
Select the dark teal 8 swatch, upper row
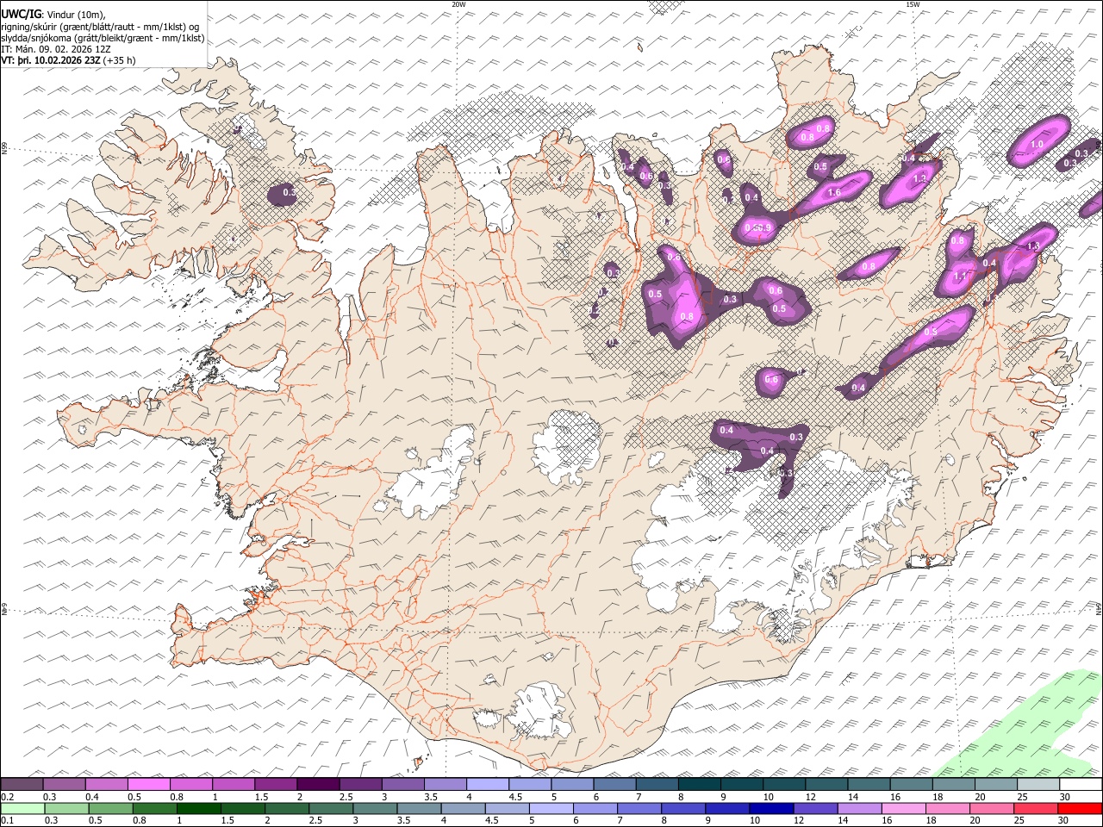pos(699,785)
